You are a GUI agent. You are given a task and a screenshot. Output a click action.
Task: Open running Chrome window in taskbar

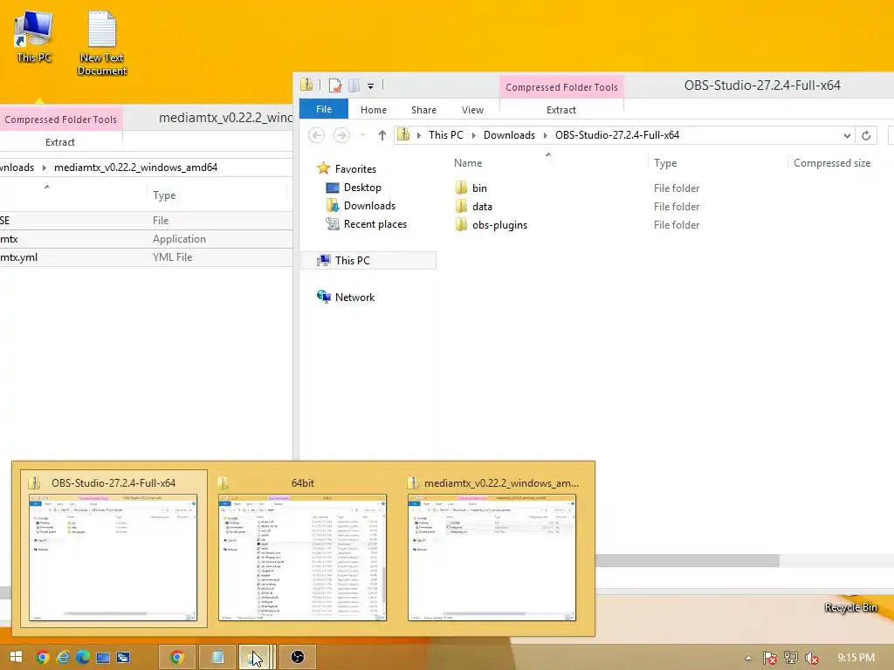[176, 657]
